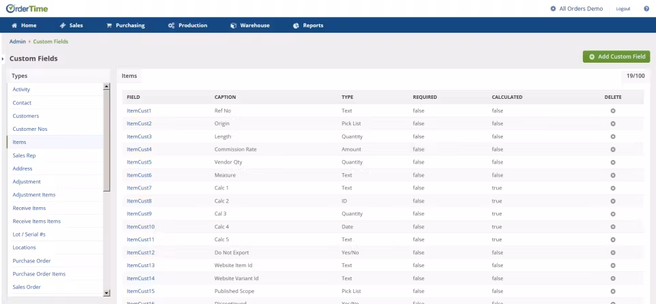
Task: Navigate to Admin breadcrumb link
Action: point(17,42)
